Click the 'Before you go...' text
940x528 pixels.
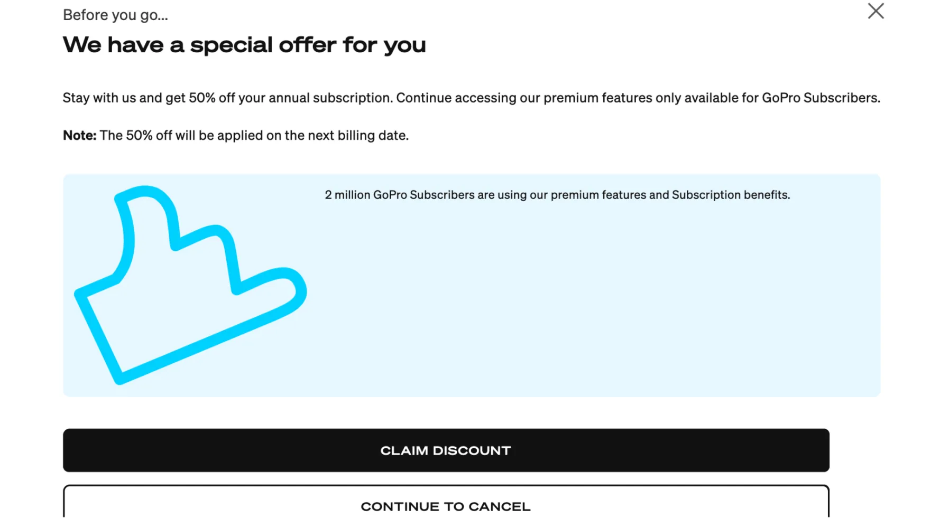pos(115,15)
